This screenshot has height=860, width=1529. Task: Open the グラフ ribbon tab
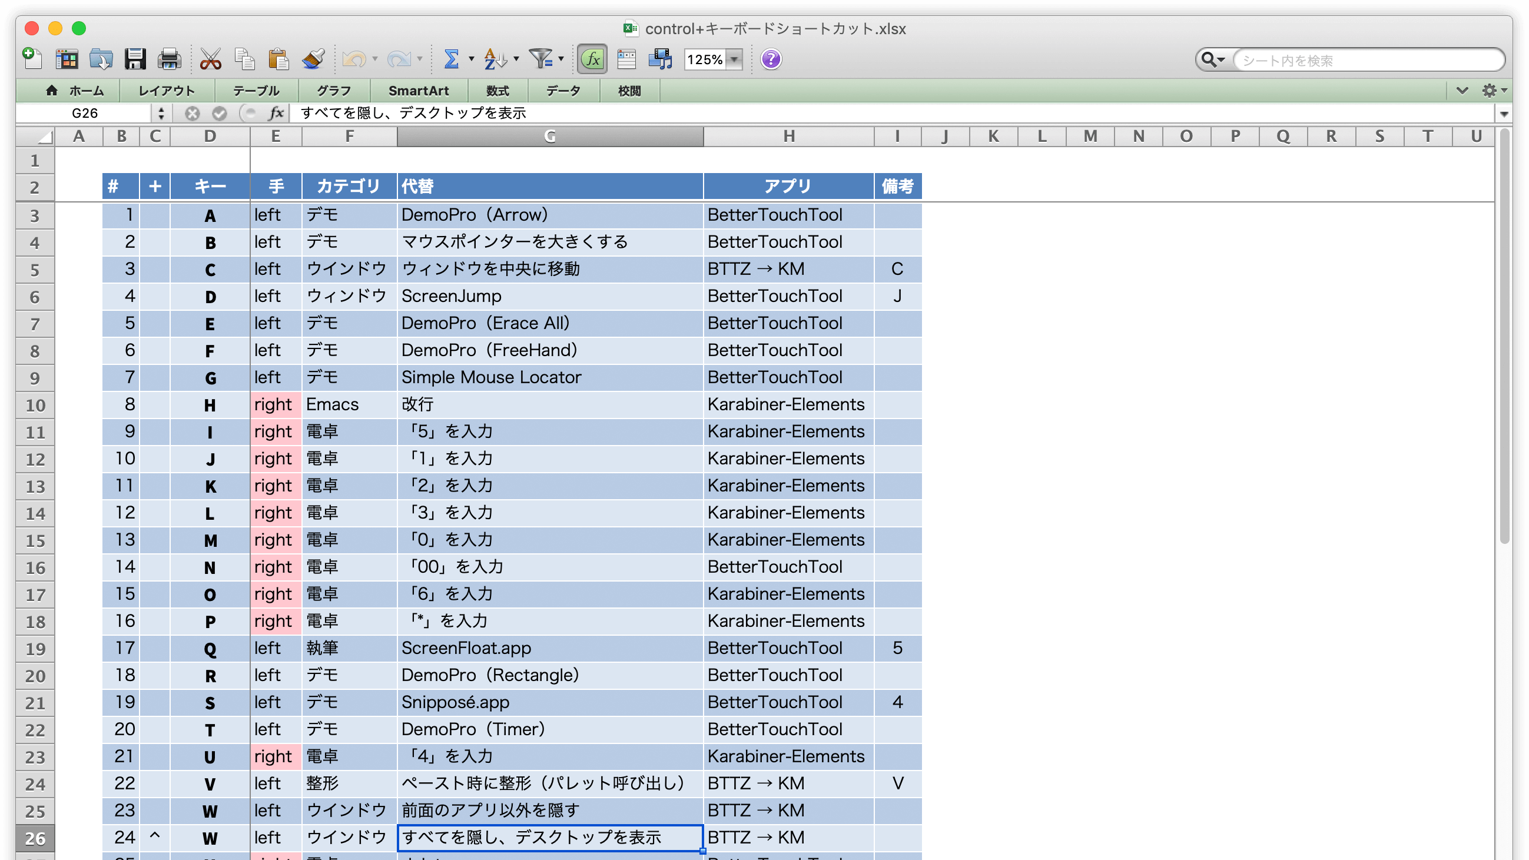[x=334, y=91]
